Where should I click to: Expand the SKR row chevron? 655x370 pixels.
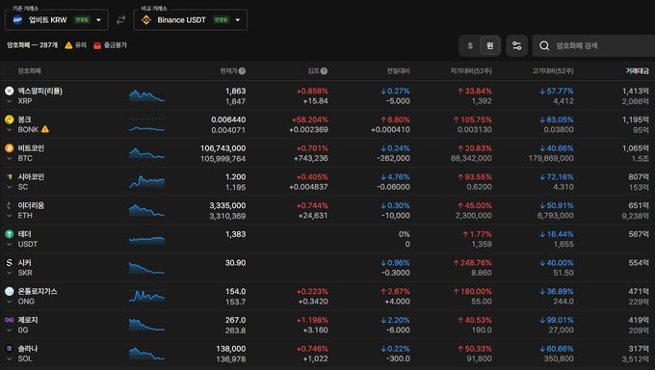tap(10, 273)
